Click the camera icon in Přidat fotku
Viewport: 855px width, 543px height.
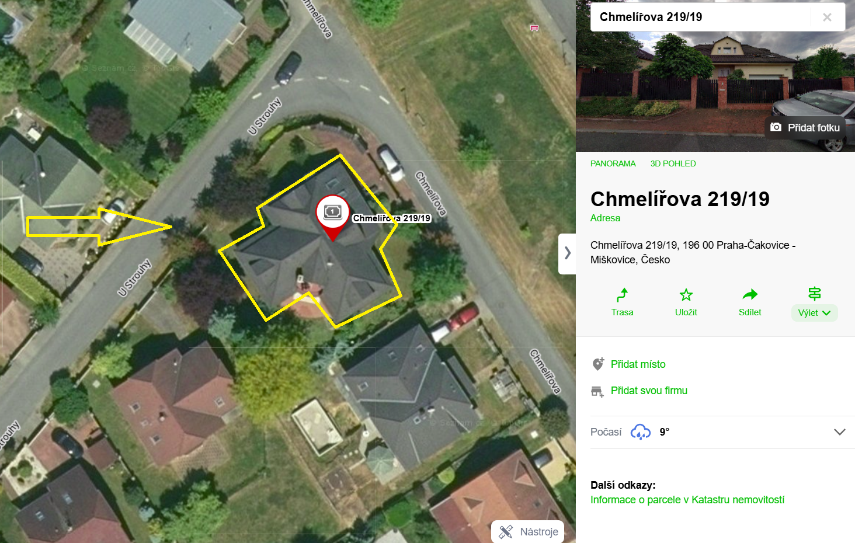coord(776,127)
